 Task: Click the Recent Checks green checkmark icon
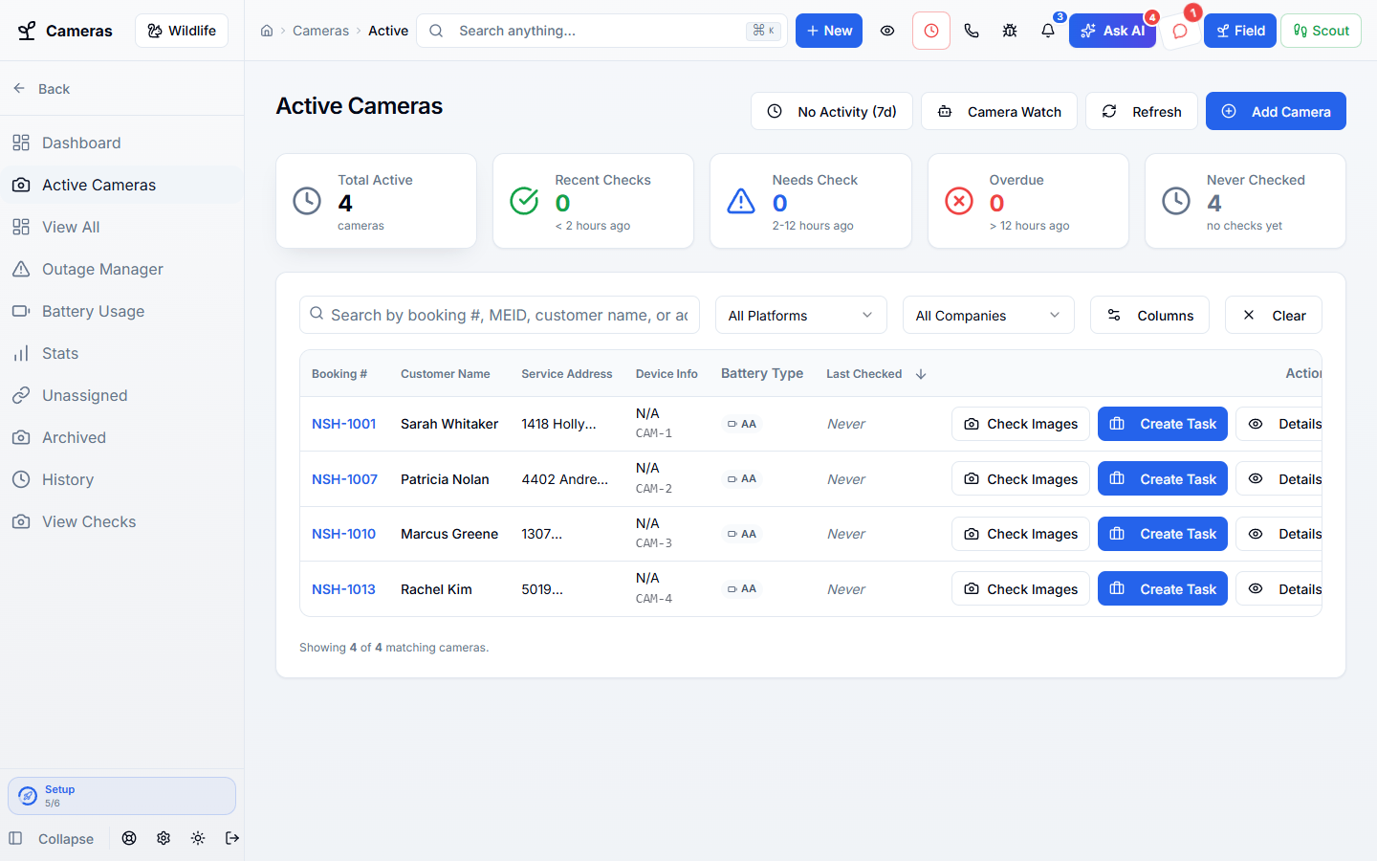(524, 201)
